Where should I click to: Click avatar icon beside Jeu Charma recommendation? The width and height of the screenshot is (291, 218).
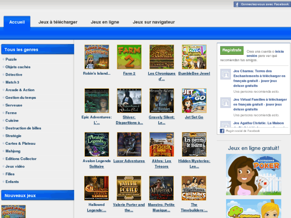pyautogui.click(x=225, y=74)
